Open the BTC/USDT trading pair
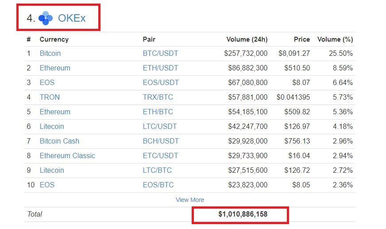 pyautogui.click(x=160, y=53)
